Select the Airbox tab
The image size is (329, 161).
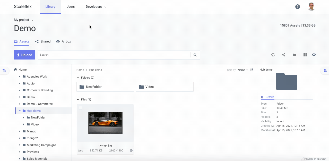point(63,41)
